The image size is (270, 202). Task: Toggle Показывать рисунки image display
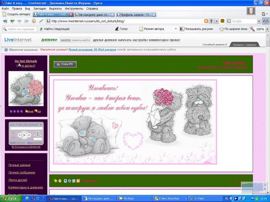click(196, 29)
